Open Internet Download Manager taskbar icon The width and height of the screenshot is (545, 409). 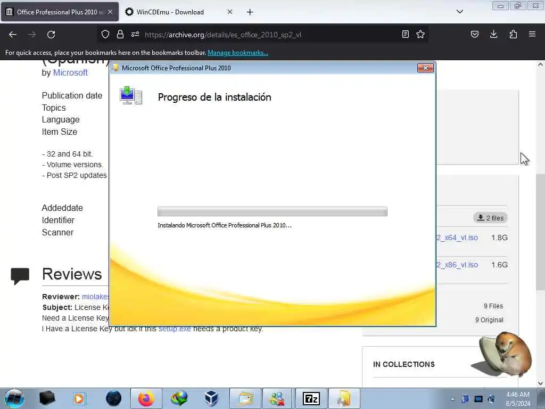179,398
